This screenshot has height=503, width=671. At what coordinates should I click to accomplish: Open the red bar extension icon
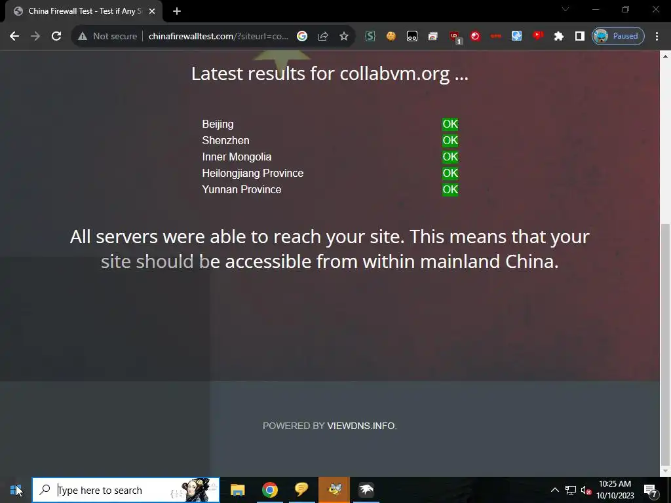click(x=496, y=37)
